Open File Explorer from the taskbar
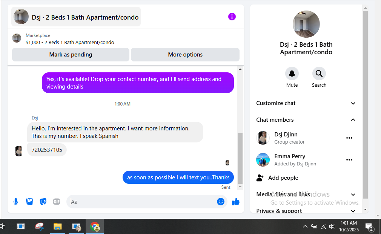381x234 pixels. pyautogui.click(x=58, y=227)
